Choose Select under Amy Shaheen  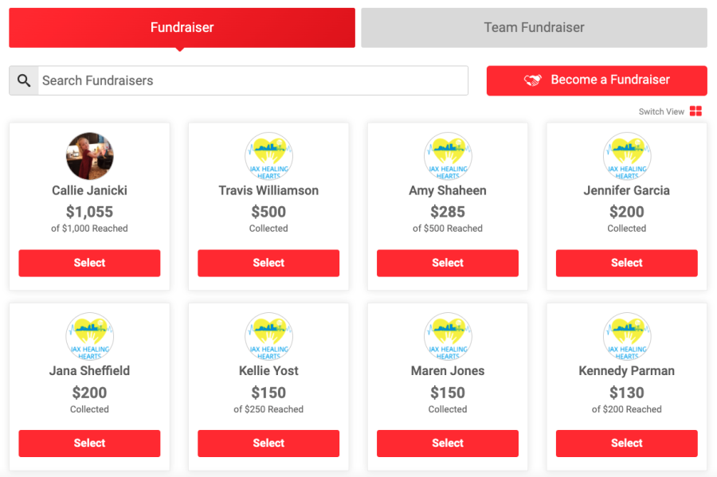pyautogui.click(x=448, y=263)
